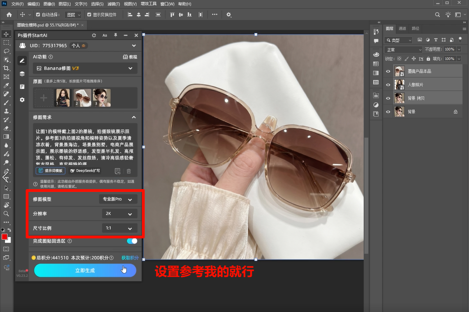Open the 图像(I) menu

[x=50, y=4]
